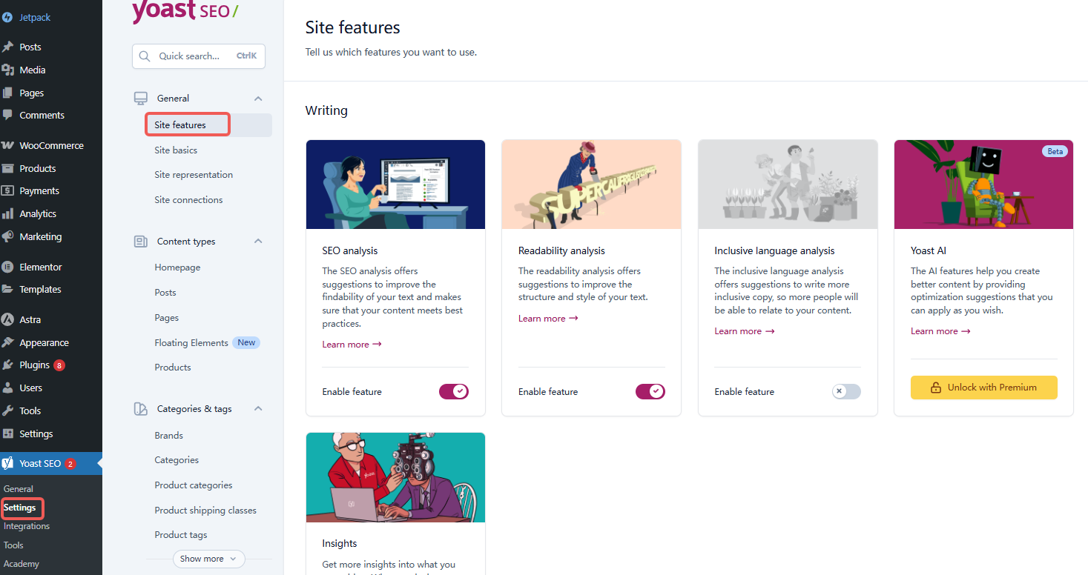This screenshot has width=1088, height=575.
Task: Collapse the Content types section
Action: [x=258, y=242]
